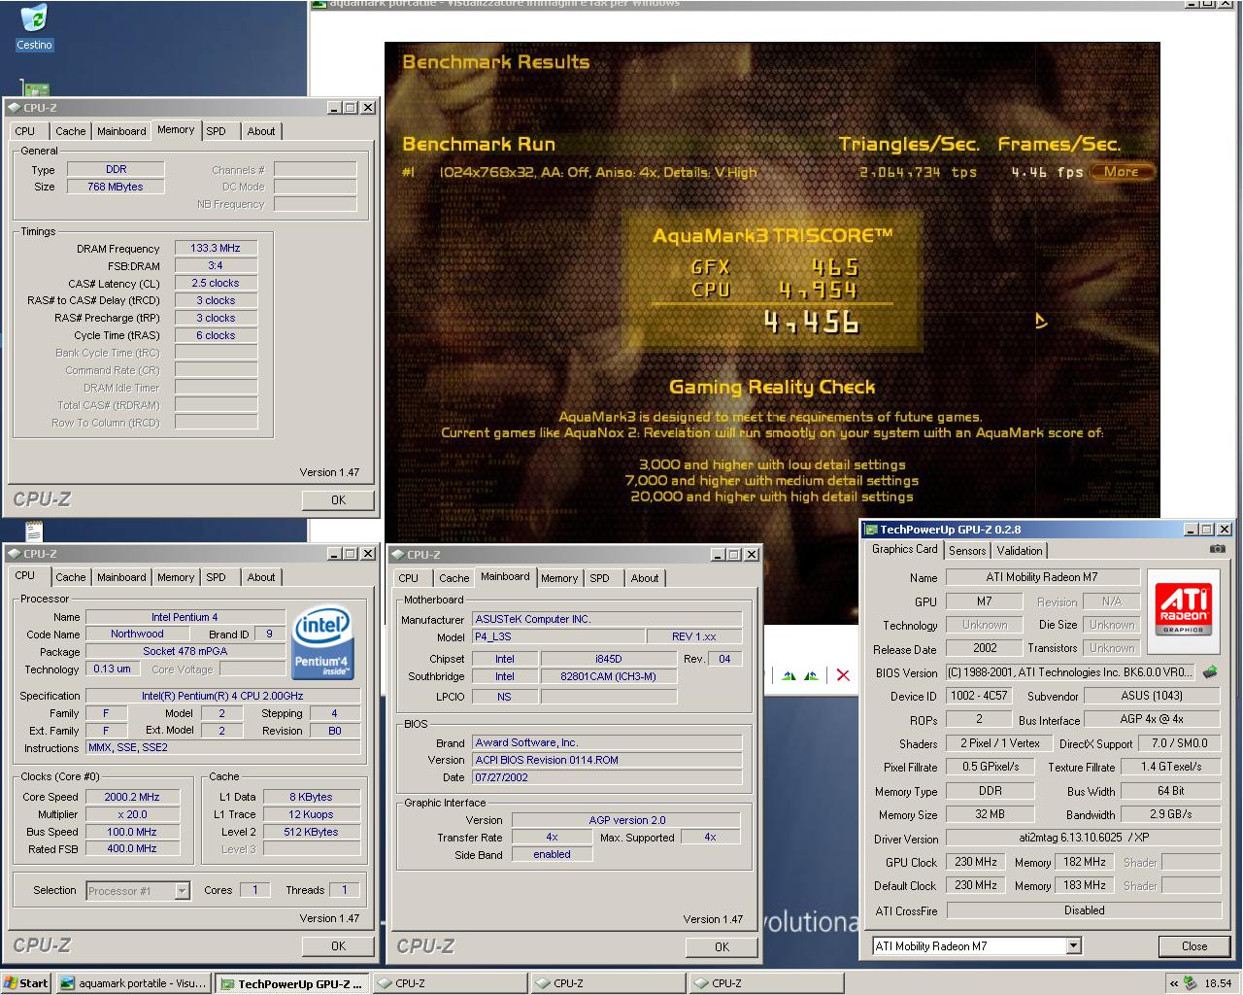Click the Intel Pentium 4 logo
Image resolution: width=1243 pixels, height=995 pixels.
pos(322,641)
